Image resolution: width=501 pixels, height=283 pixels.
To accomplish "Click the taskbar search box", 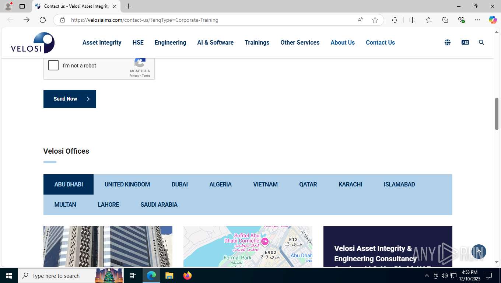I will click(x=71, y=276).
